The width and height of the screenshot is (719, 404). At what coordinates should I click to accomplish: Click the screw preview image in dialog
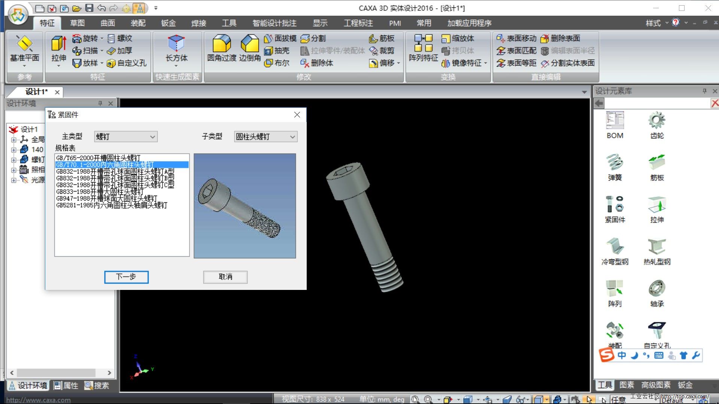click(245, 206)
